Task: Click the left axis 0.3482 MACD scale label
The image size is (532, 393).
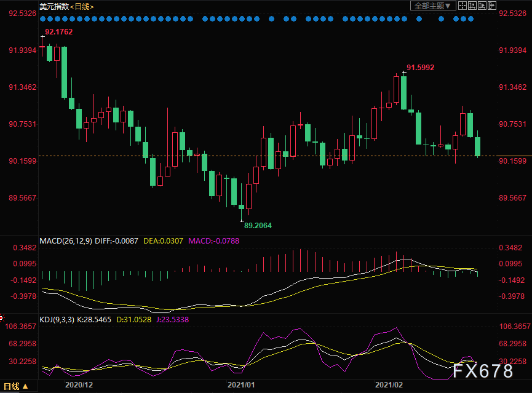Action: [25, 248]
